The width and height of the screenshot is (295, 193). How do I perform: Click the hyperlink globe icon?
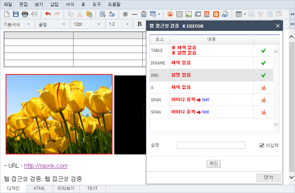click(x=144, y=14)
